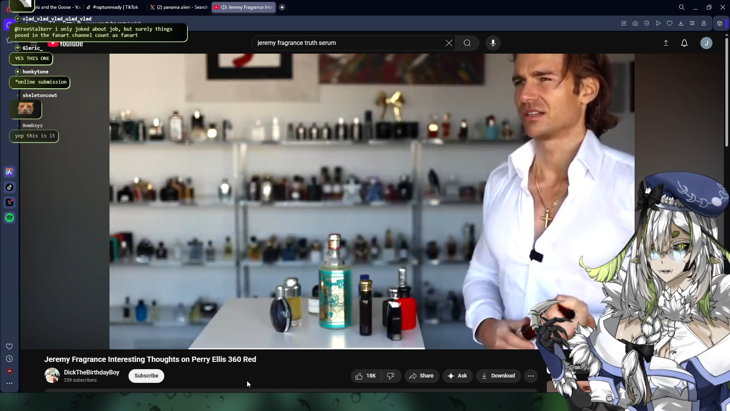
Task: Open YouTube notifications bell
Action: (x=684, y=43)
